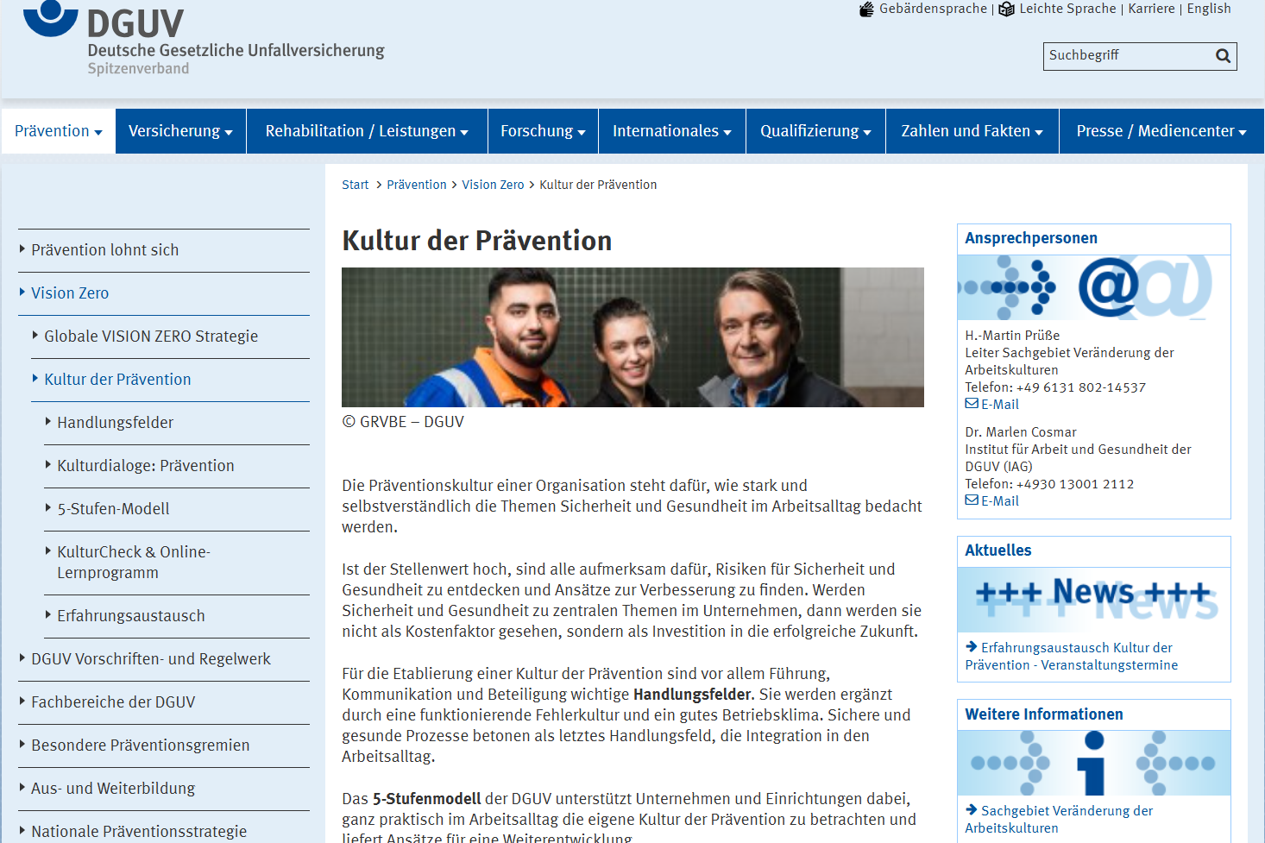Click envelope icon under Dr. Marlen Cosmar
The image size is (1265, 843).
972,500
